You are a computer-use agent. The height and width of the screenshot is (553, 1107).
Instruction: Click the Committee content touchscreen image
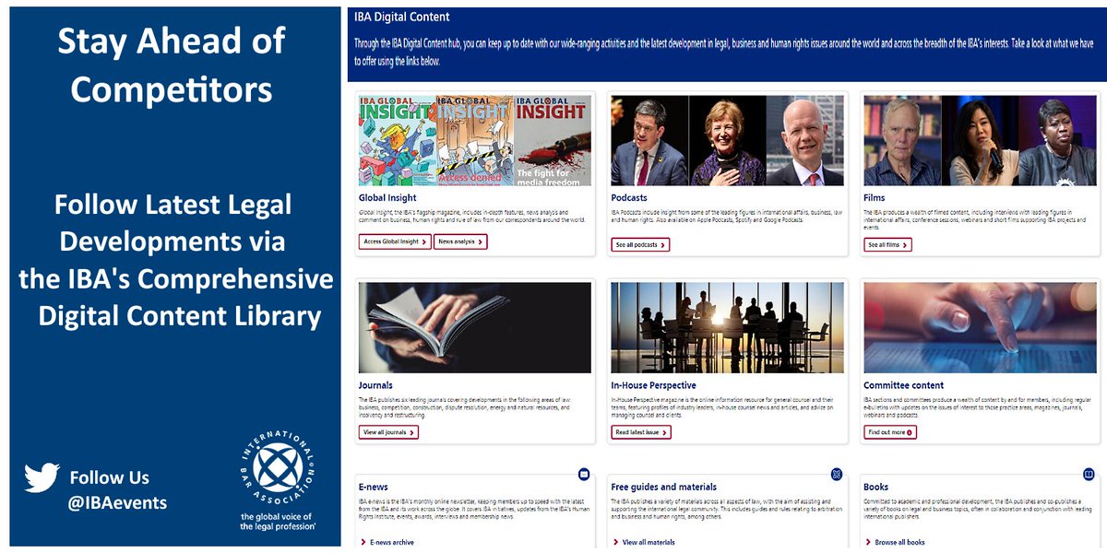(x=980, y=328)
